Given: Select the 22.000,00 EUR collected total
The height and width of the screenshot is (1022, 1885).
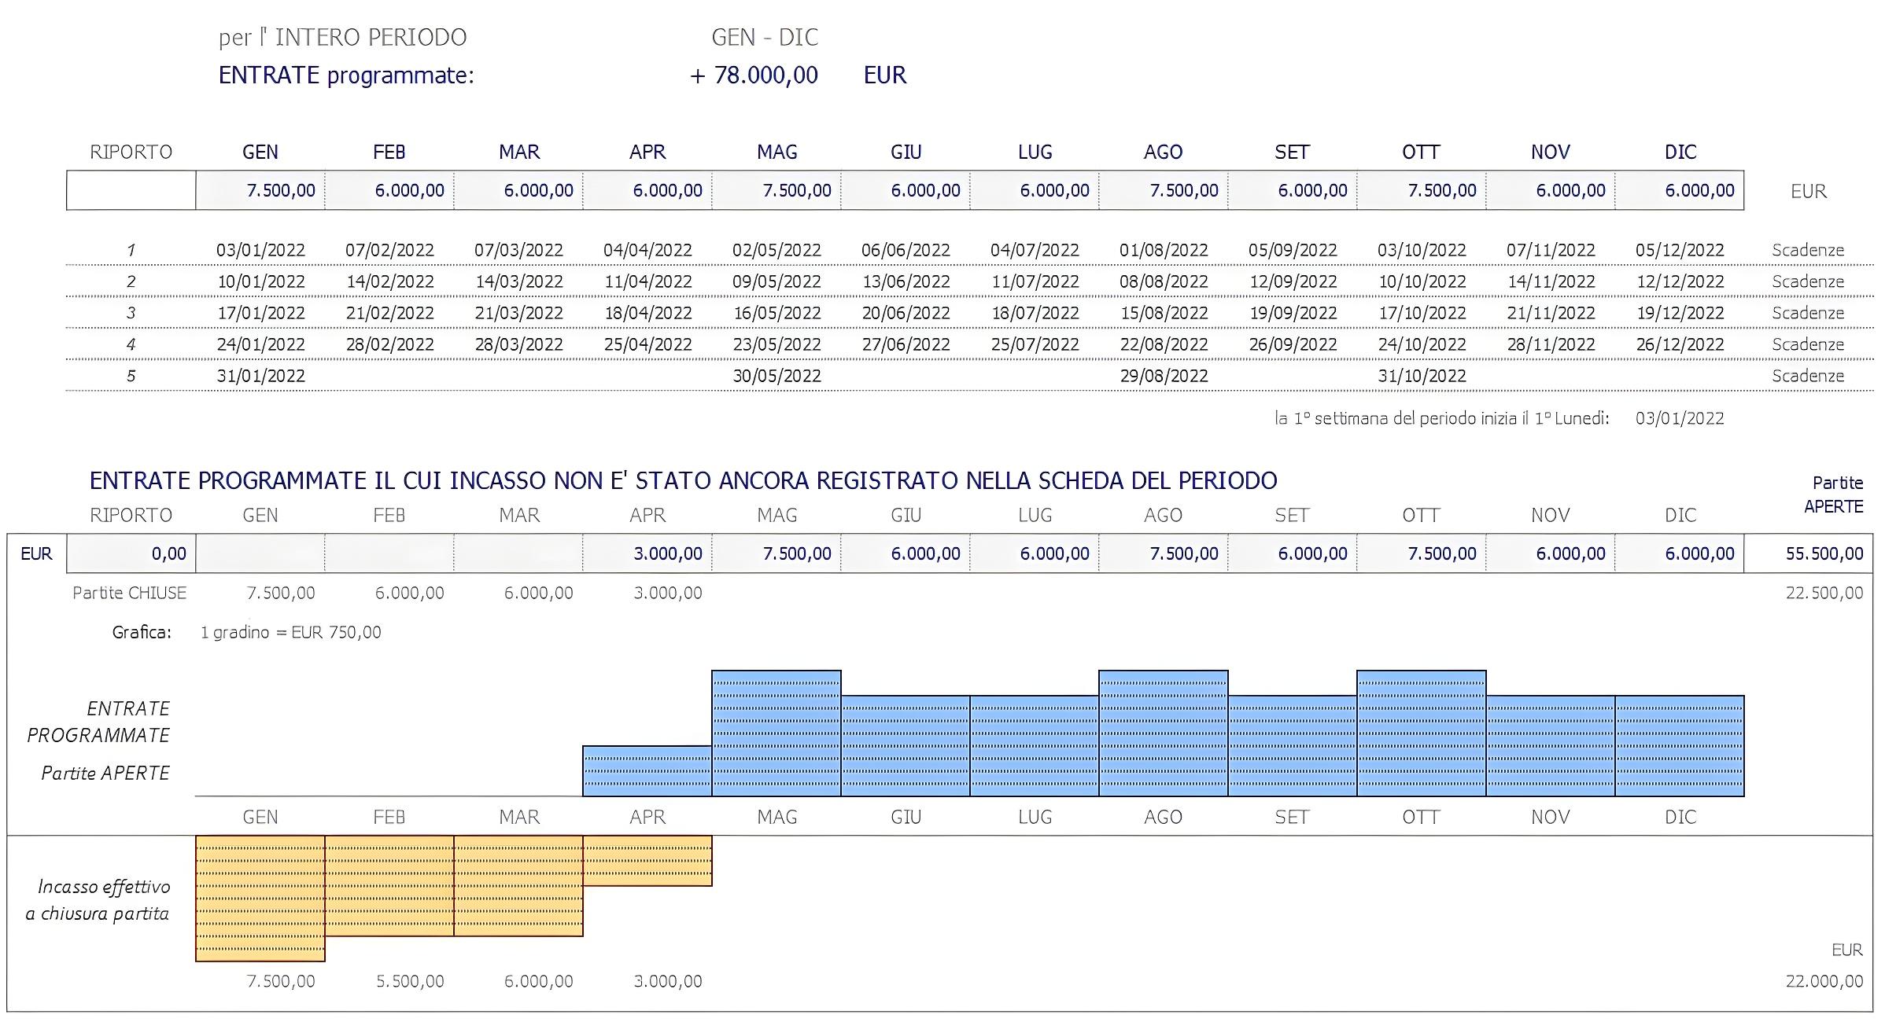Looking at the screenshot, I should pos(1824,981).
